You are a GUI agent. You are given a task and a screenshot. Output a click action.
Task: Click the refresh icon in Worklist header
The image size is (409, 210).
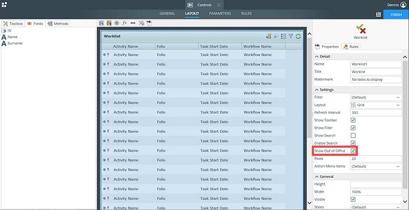click(x=298, y=36)
